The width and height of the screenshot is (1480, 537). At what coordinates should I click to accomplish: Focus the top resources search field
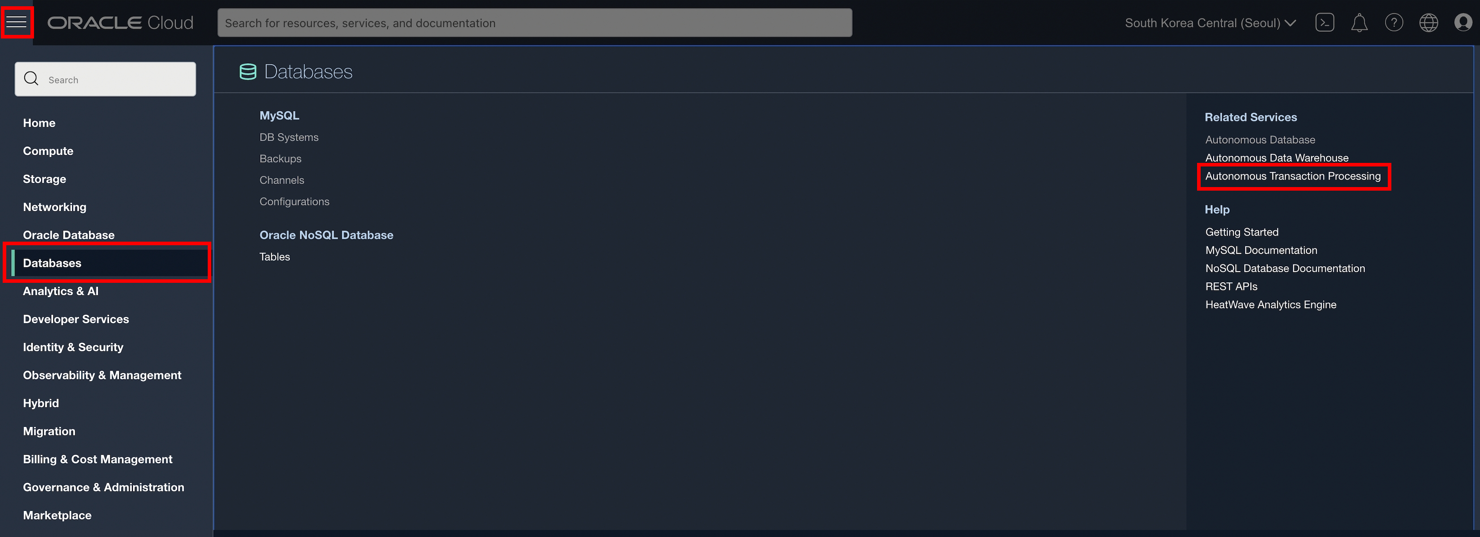coord(535,23)
